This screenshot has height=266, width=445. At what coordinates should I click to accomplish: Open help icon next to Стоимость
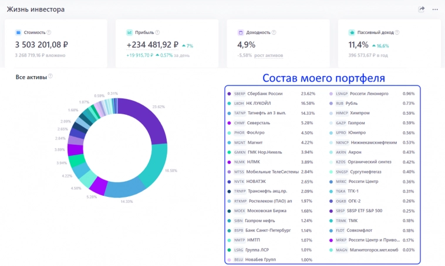tap(49, 33)
